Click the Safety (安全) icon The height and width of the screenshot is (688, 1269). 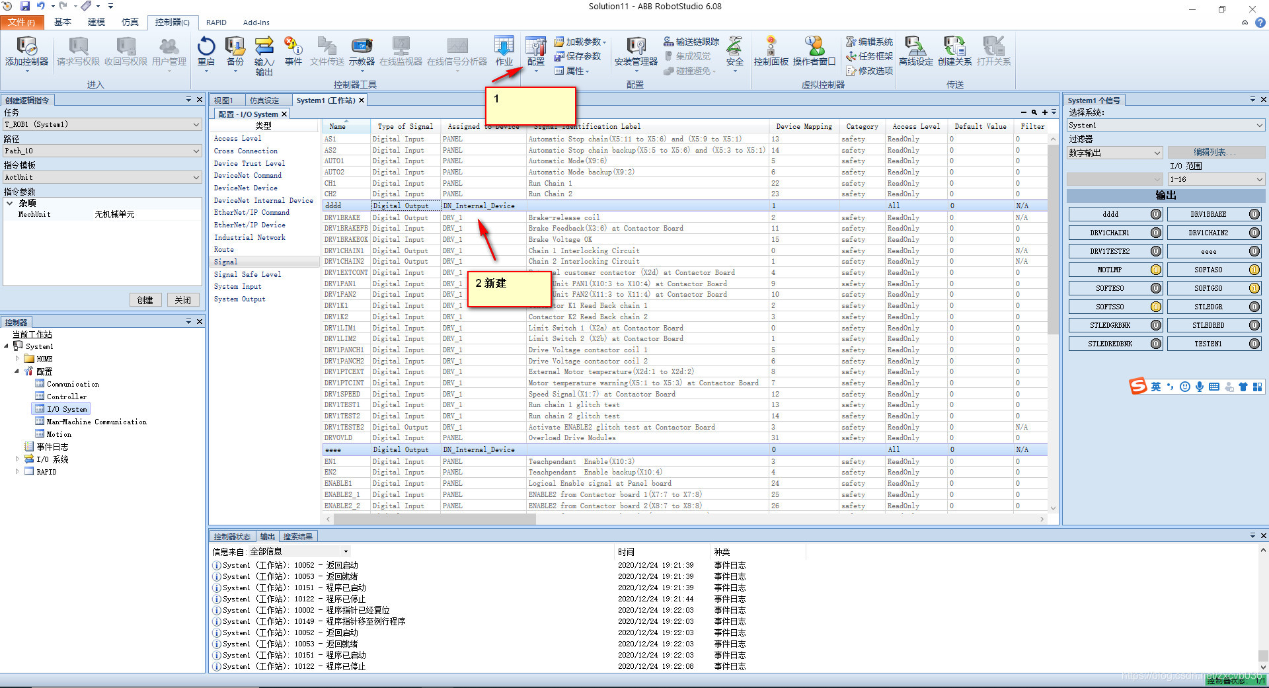(x=734, y=52)
